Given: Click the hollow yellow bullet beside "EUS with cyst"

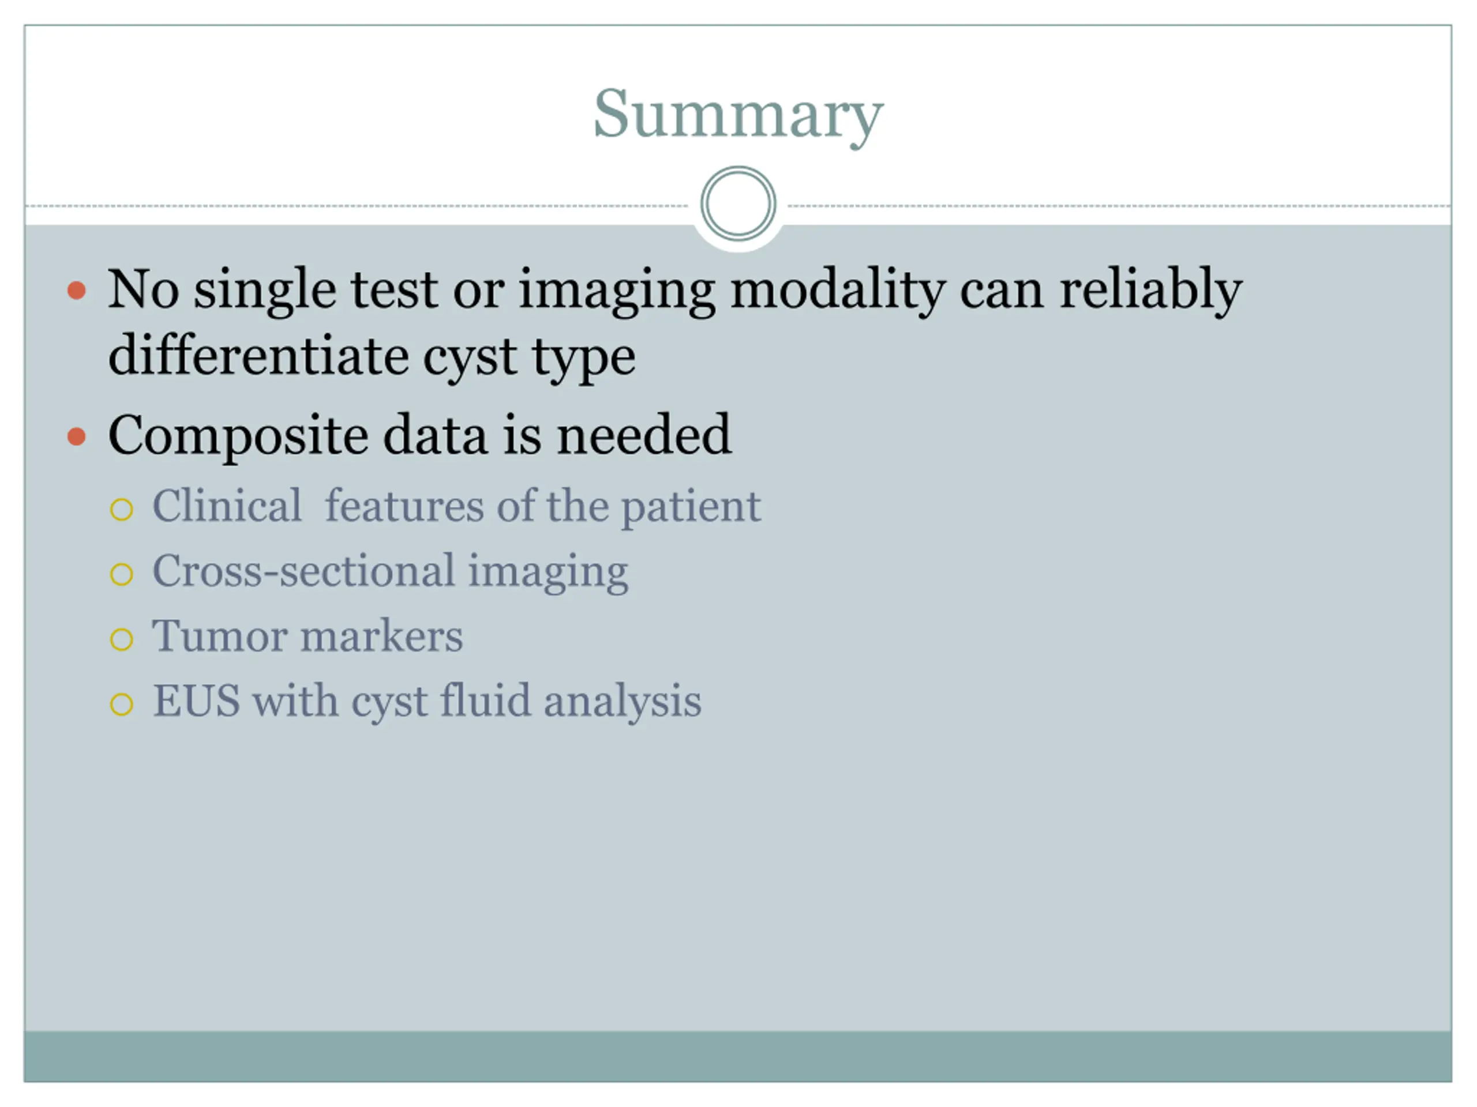Looking at the screenshot, I should point(122,703).
